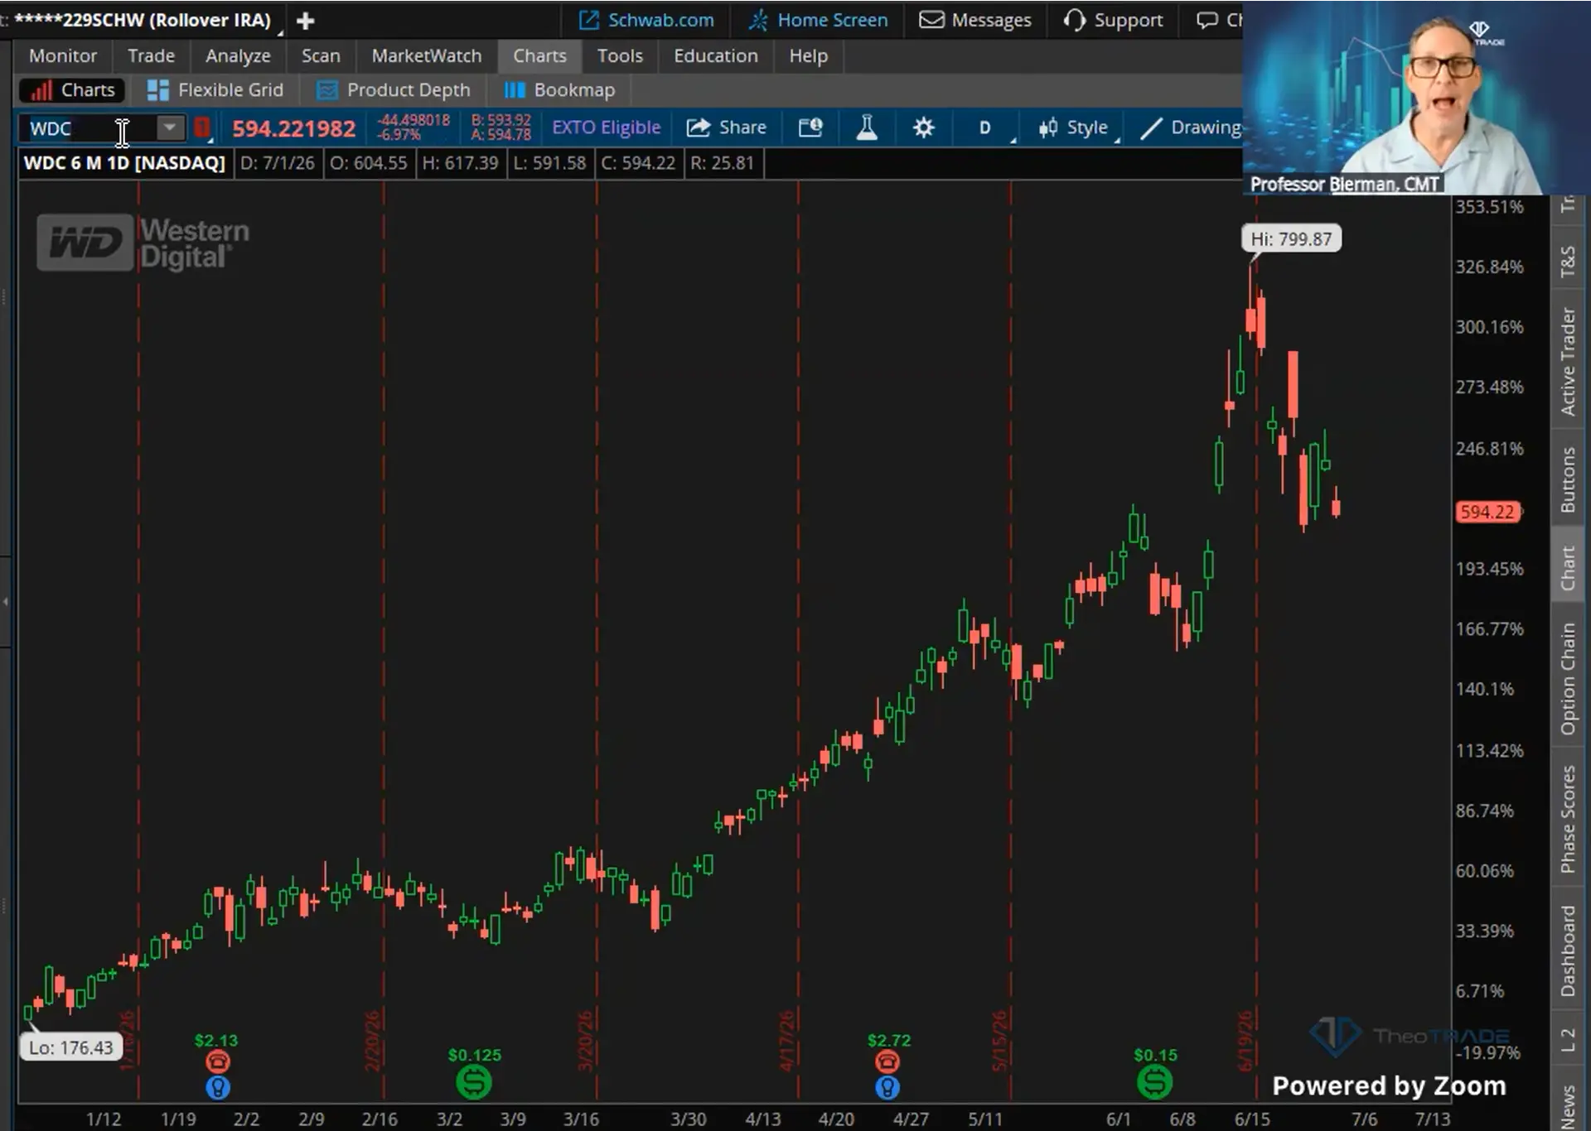Click the earnings phone icon under $2.72
Image resolution: width=1591 pixels, height=1131 pixels.
[x=887, y=1061]
